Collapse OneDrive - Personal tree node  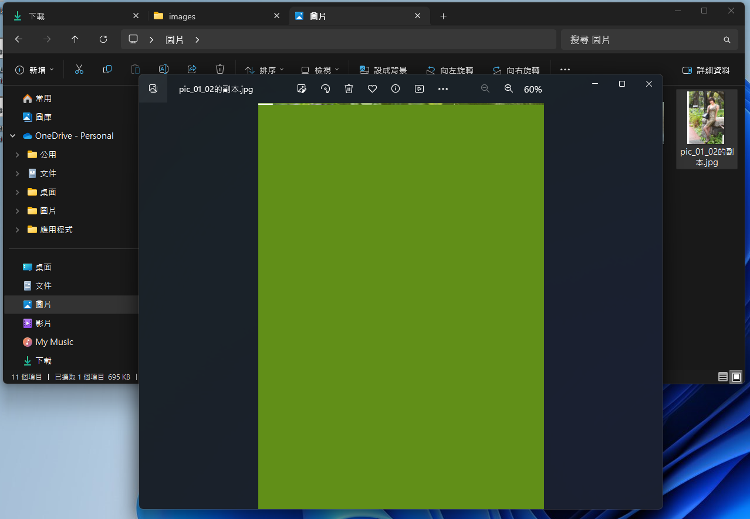[x=12, y=136]
